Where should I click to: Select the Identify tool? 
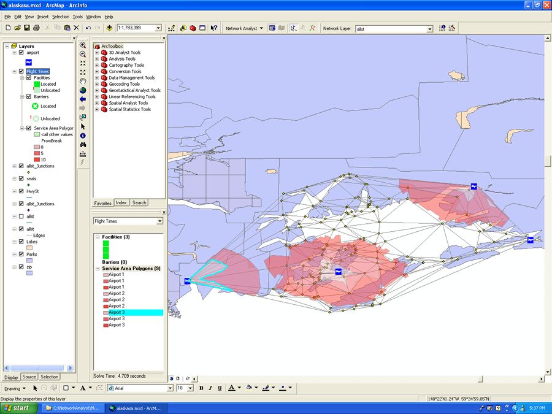(83, 136)
